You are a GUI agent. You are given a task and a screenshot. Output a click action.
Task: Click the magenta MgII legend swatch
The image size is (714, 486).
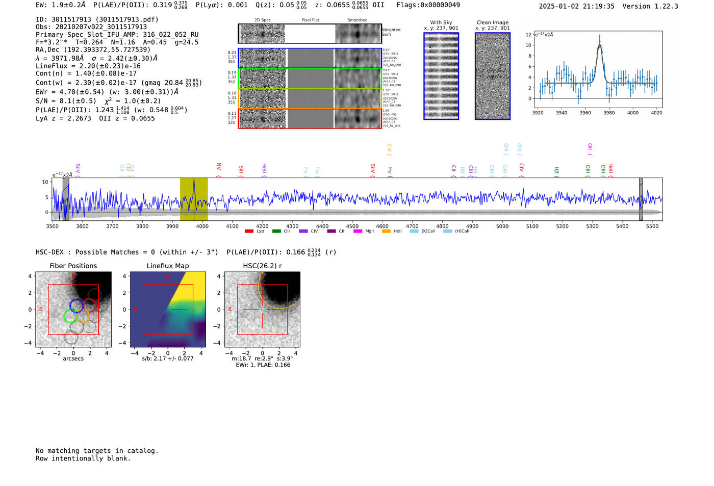coord(358,231)
